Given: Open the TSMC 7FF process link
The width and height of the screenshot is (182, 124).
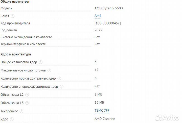Looking at the screenshot, I should tap(102, 111).
